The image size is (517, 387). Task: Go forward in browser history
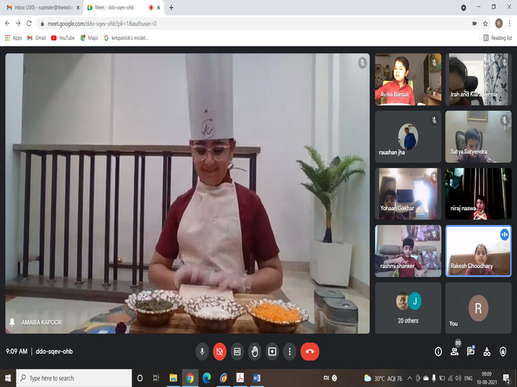18,24
